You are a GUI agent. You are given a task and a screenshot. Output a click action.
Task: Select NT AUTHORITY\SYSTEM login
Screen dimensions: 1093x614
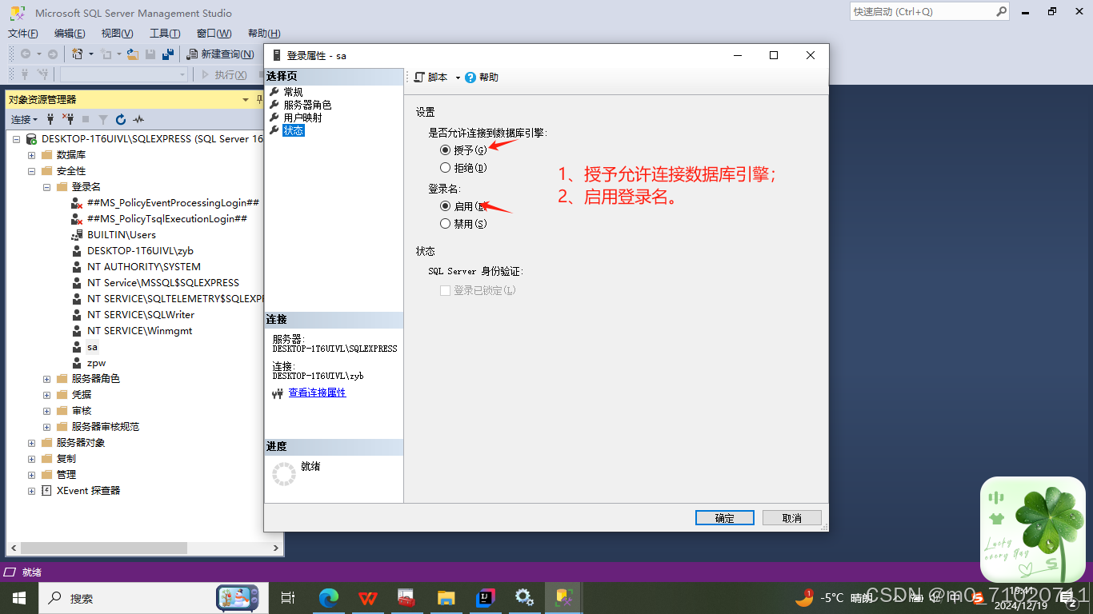[144, 267]
